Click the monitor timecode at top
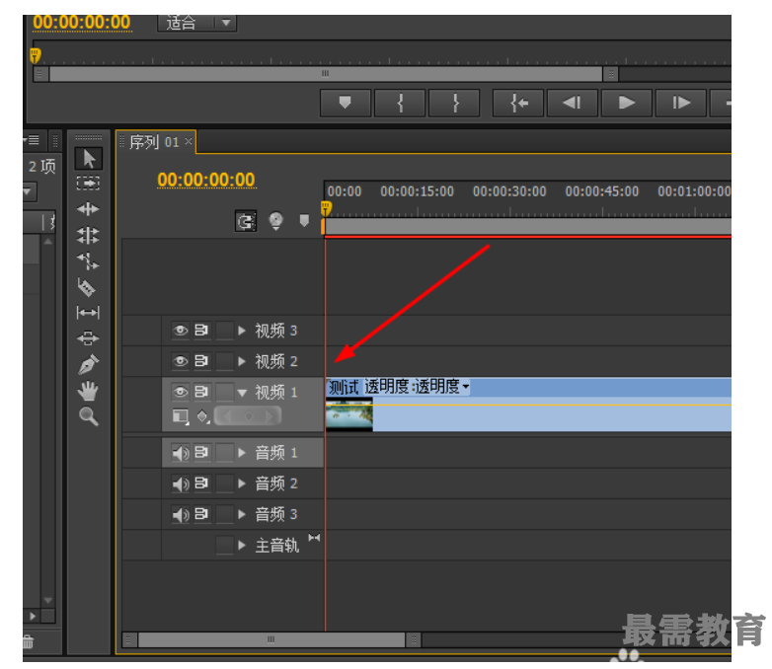Screen dimensions: 772x669 point(82,23)
